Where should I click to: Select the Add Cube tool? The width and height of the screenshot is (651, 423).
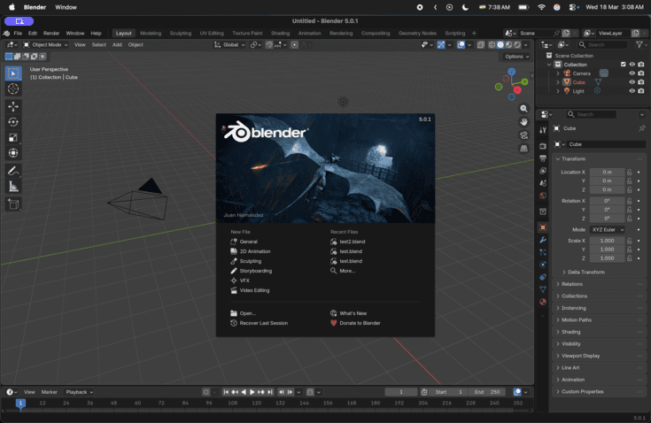tap(13, 204)
